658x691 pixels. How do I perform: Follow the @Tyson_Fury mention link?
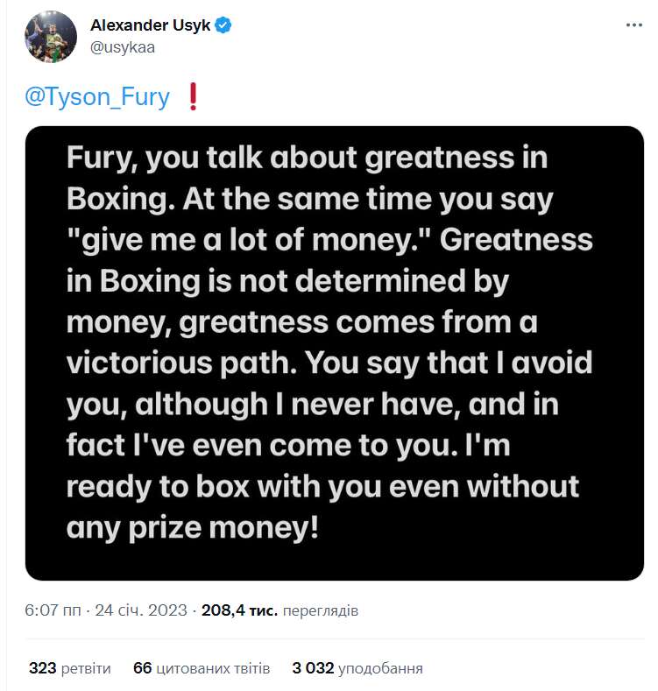[98, 96]
